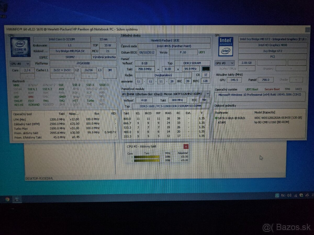Click the UEFI Boot label
This screenshot has height=235, width=314.
[x=251, y=89]
